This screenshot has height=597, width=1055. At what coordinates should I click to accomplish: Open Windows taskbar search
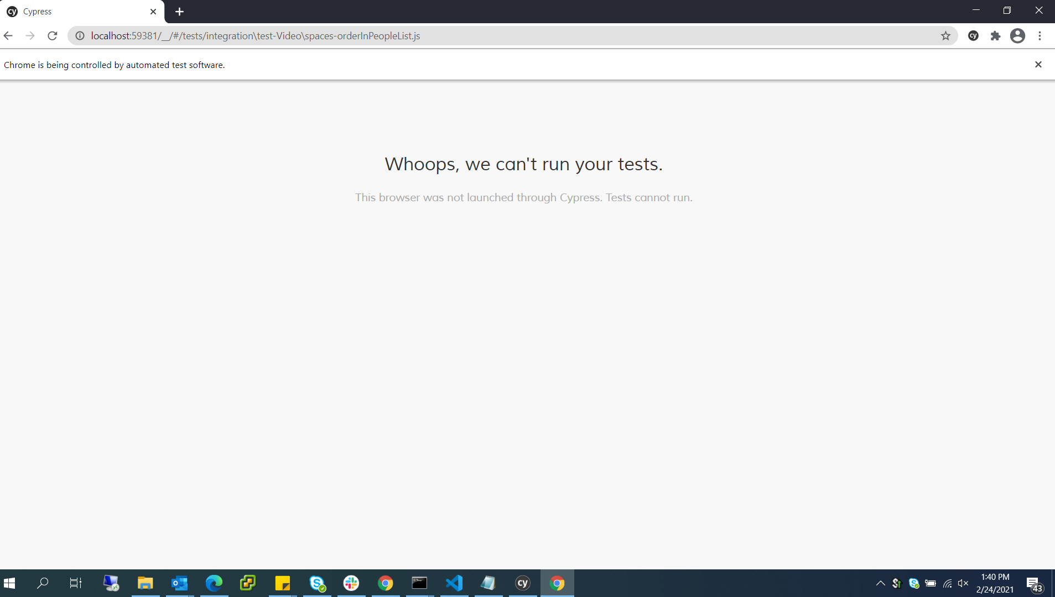click(x=43, y=583)
